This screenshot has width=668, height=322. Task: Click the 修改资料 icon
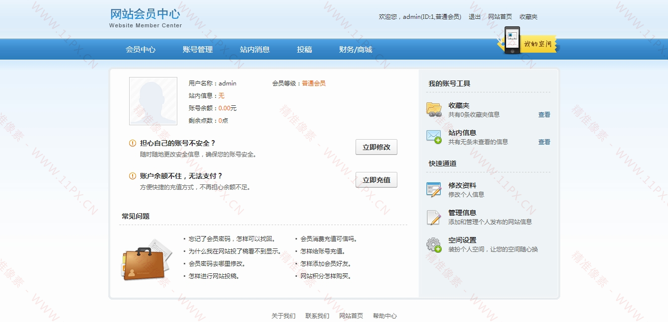click(x=434, y=189)
